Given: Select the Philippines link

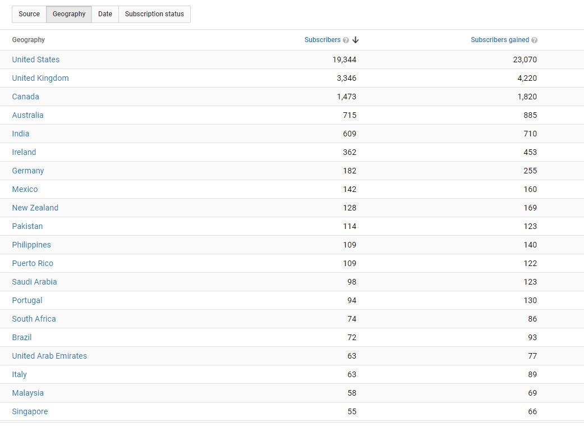Looking at the screenshot, I should point(31,245).
